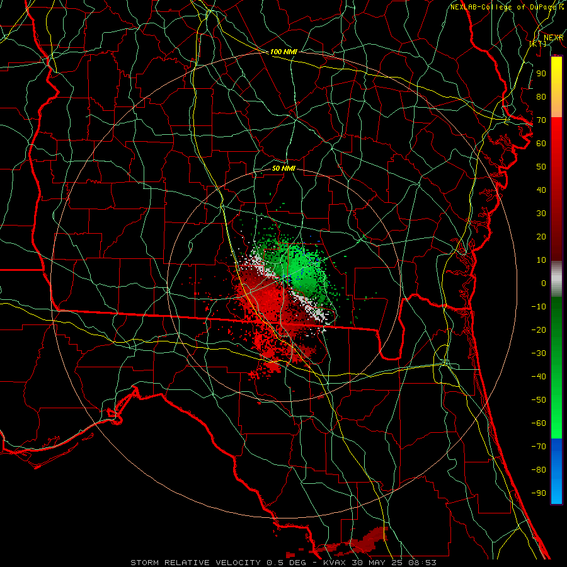Select the 10 value on the velocity scale
Screen dimensions: 567x567
(x=541, y=260)
